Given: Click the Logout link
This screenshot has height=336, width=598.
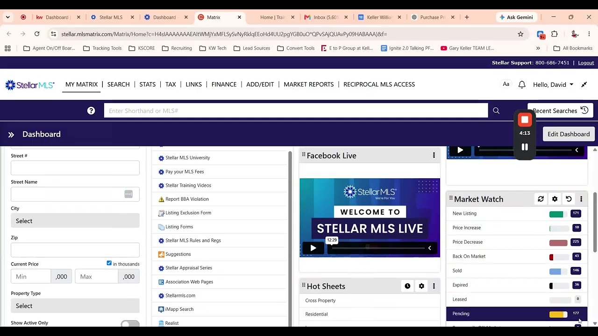Looking at the screenshot, I should (x=586, y=63).
